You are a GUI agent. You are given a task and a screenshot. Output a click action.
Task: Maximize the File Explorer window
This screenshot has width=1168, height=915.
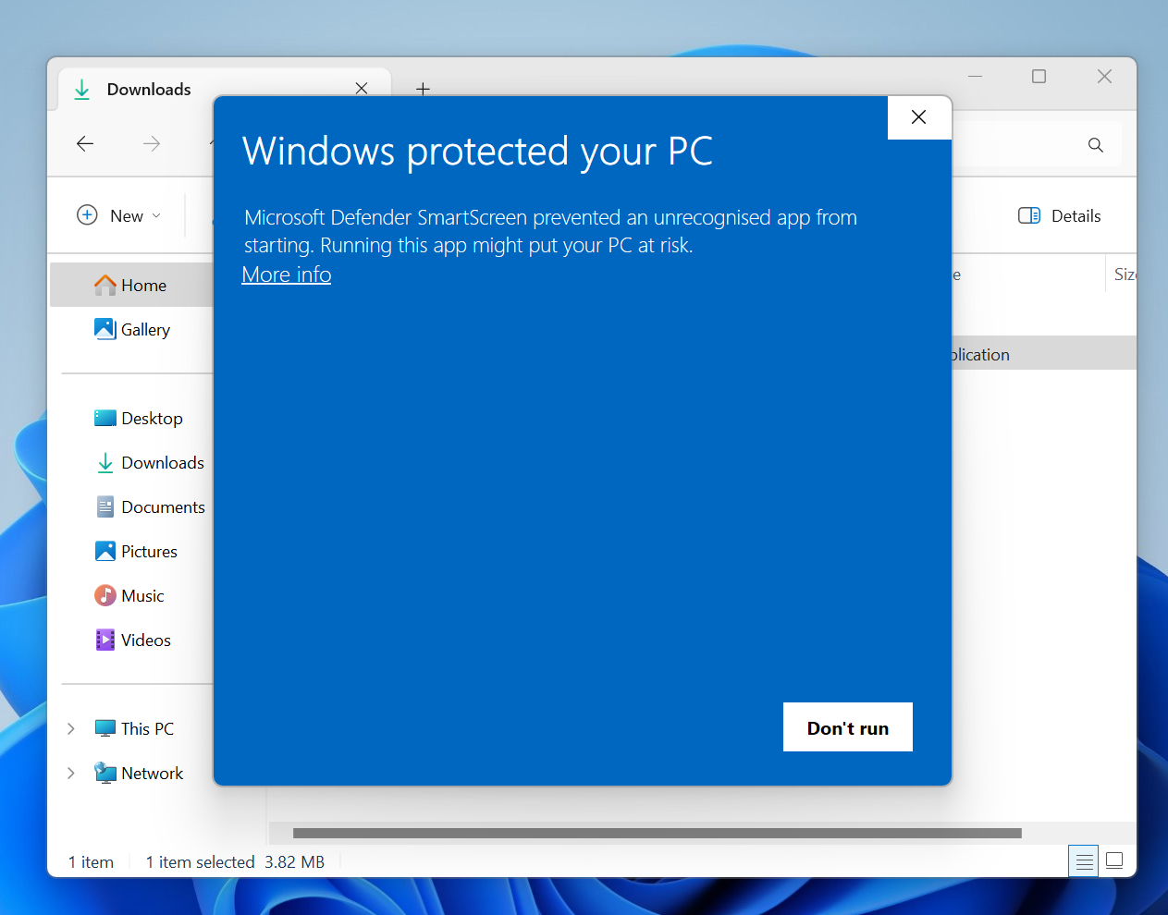tap(1039, 77)
